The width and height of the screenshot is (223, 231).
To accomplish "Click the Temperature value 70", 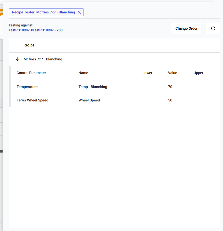I will [x=170, y=87].
